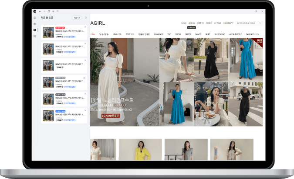Click the browser forward arrow

[44, 11]
